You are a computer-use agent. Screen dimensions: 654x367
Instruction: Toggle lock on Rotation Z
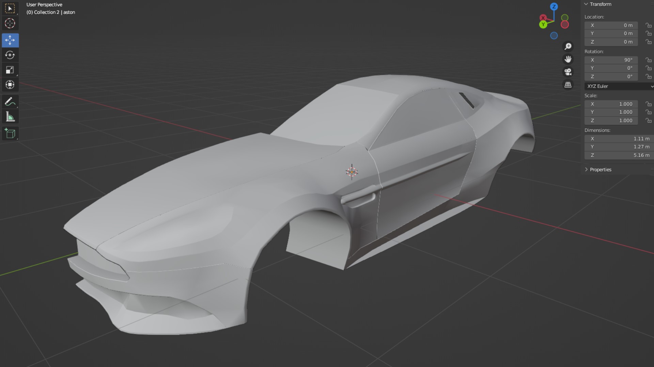pyautogui.click(x=648, y=77)
